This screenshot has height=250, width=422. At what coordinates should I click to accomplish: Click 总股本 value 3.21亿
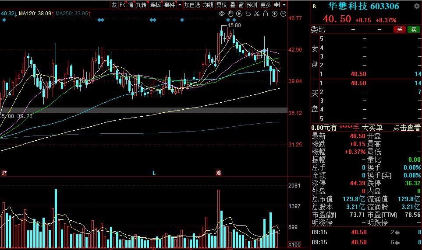(355, 207)
